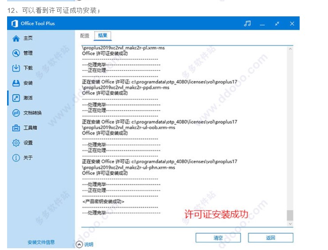Click the proplus2019xc2rvl_makc2r-ul-oob.xrm-ms line
Screen dimensions: 328x250
click(129, 127)
